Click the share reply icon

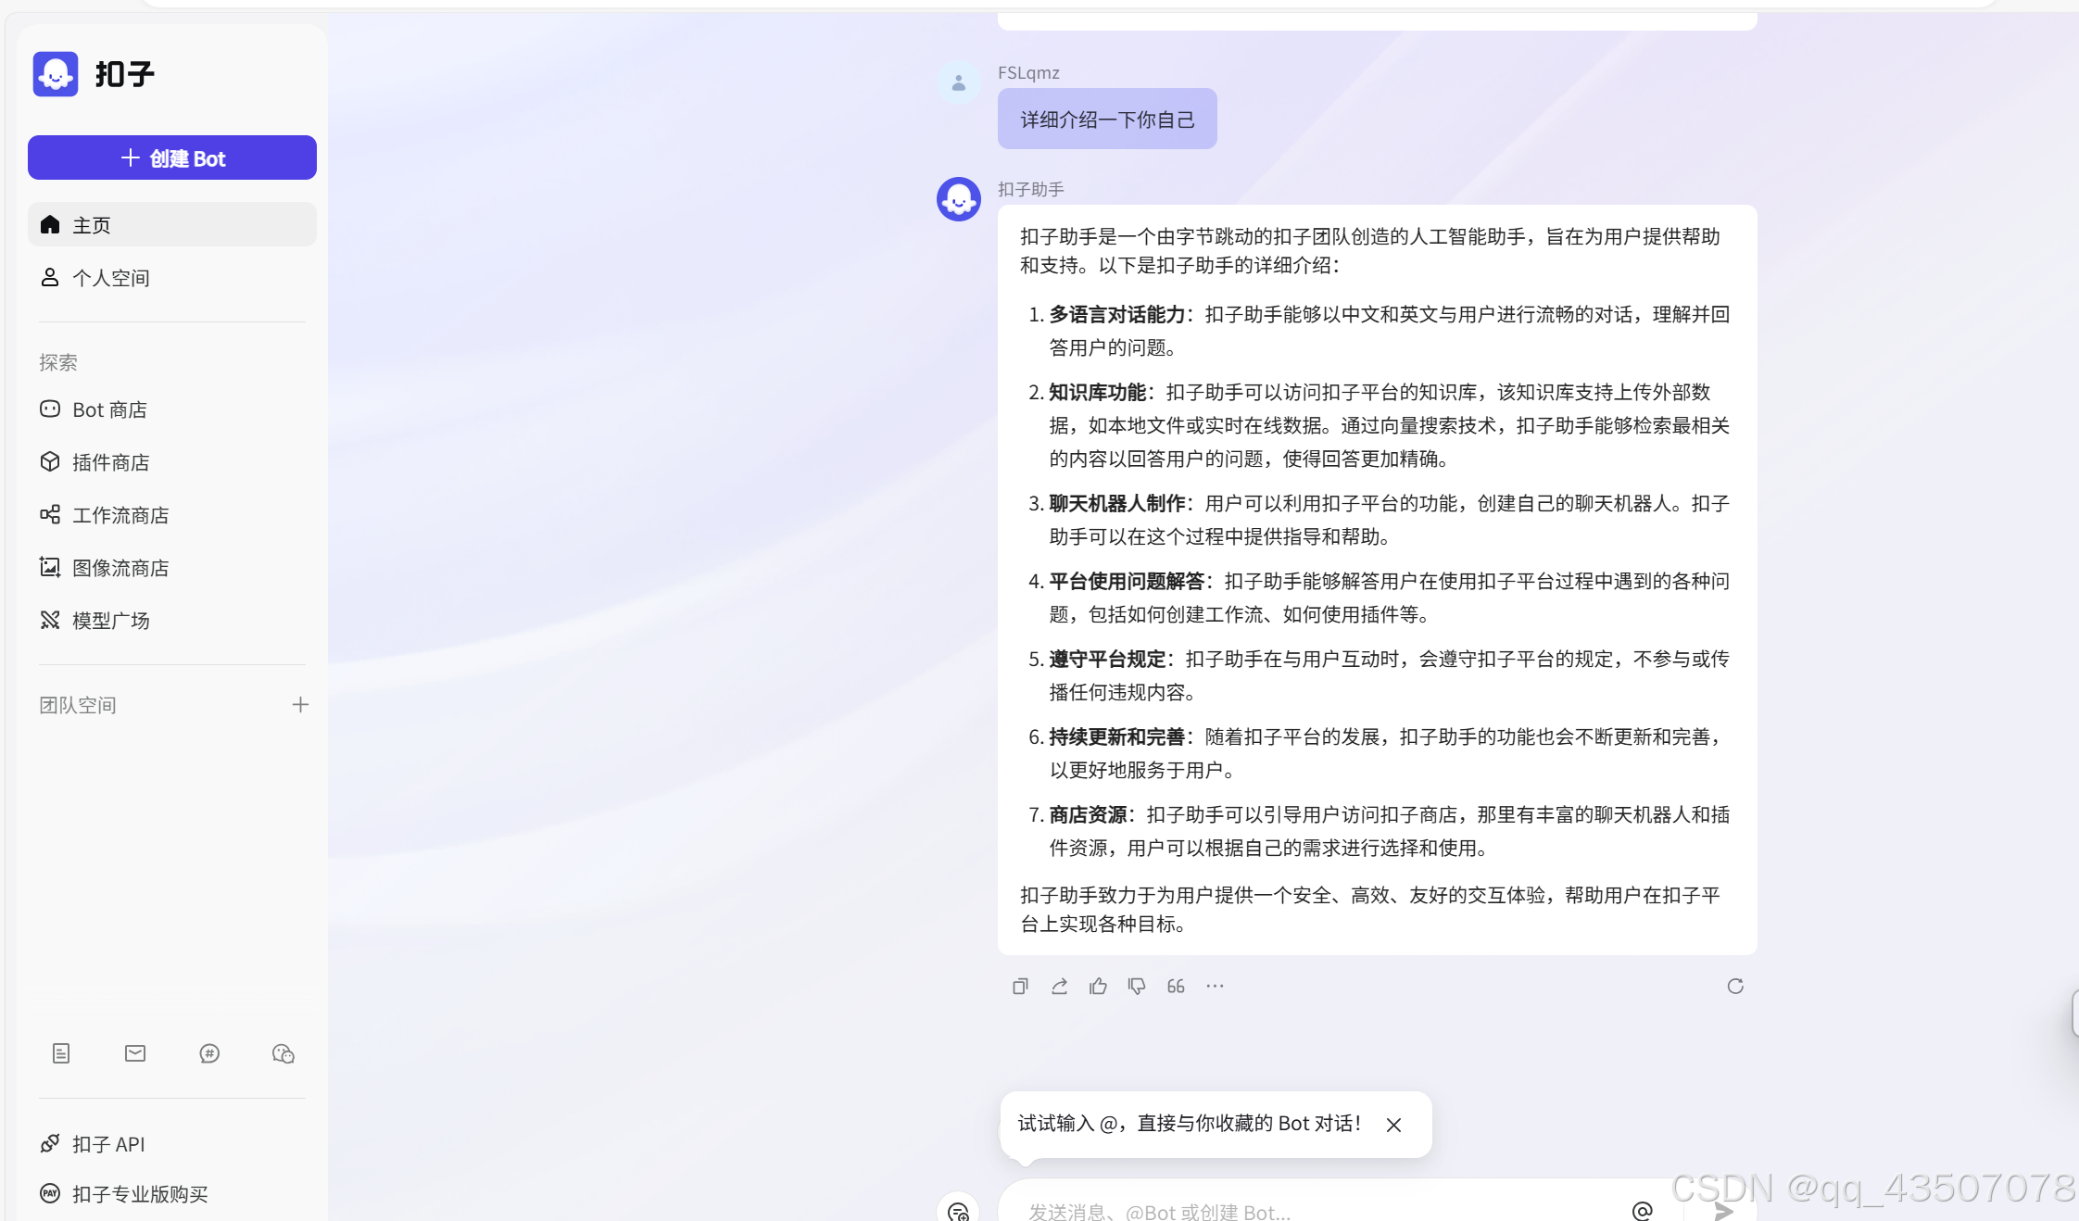1059,987
